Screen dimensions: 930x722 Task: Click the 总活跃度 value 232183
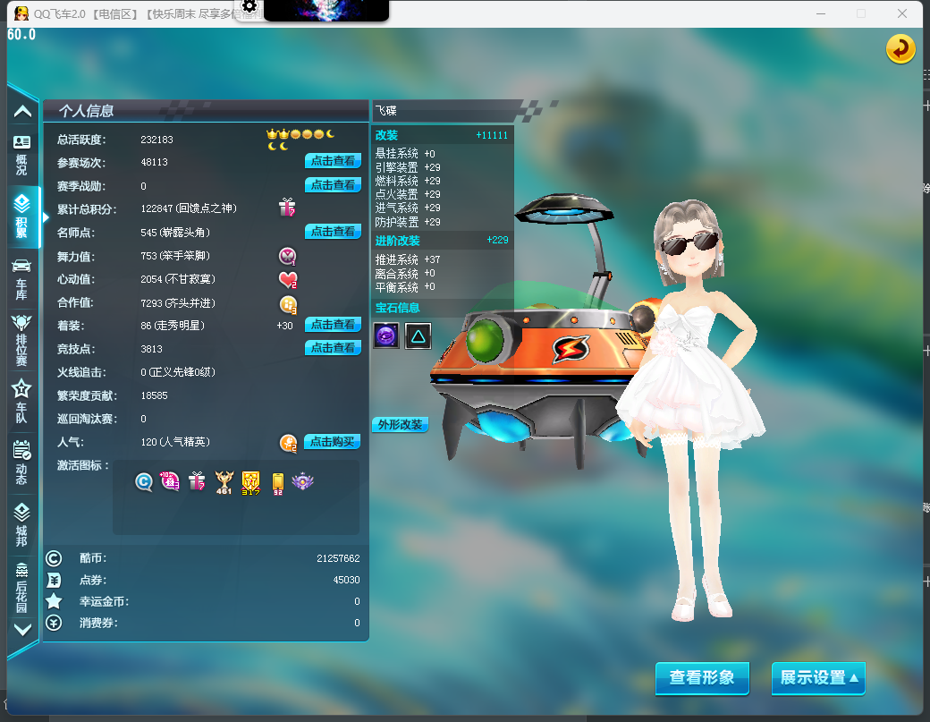[x=156, y=140]
